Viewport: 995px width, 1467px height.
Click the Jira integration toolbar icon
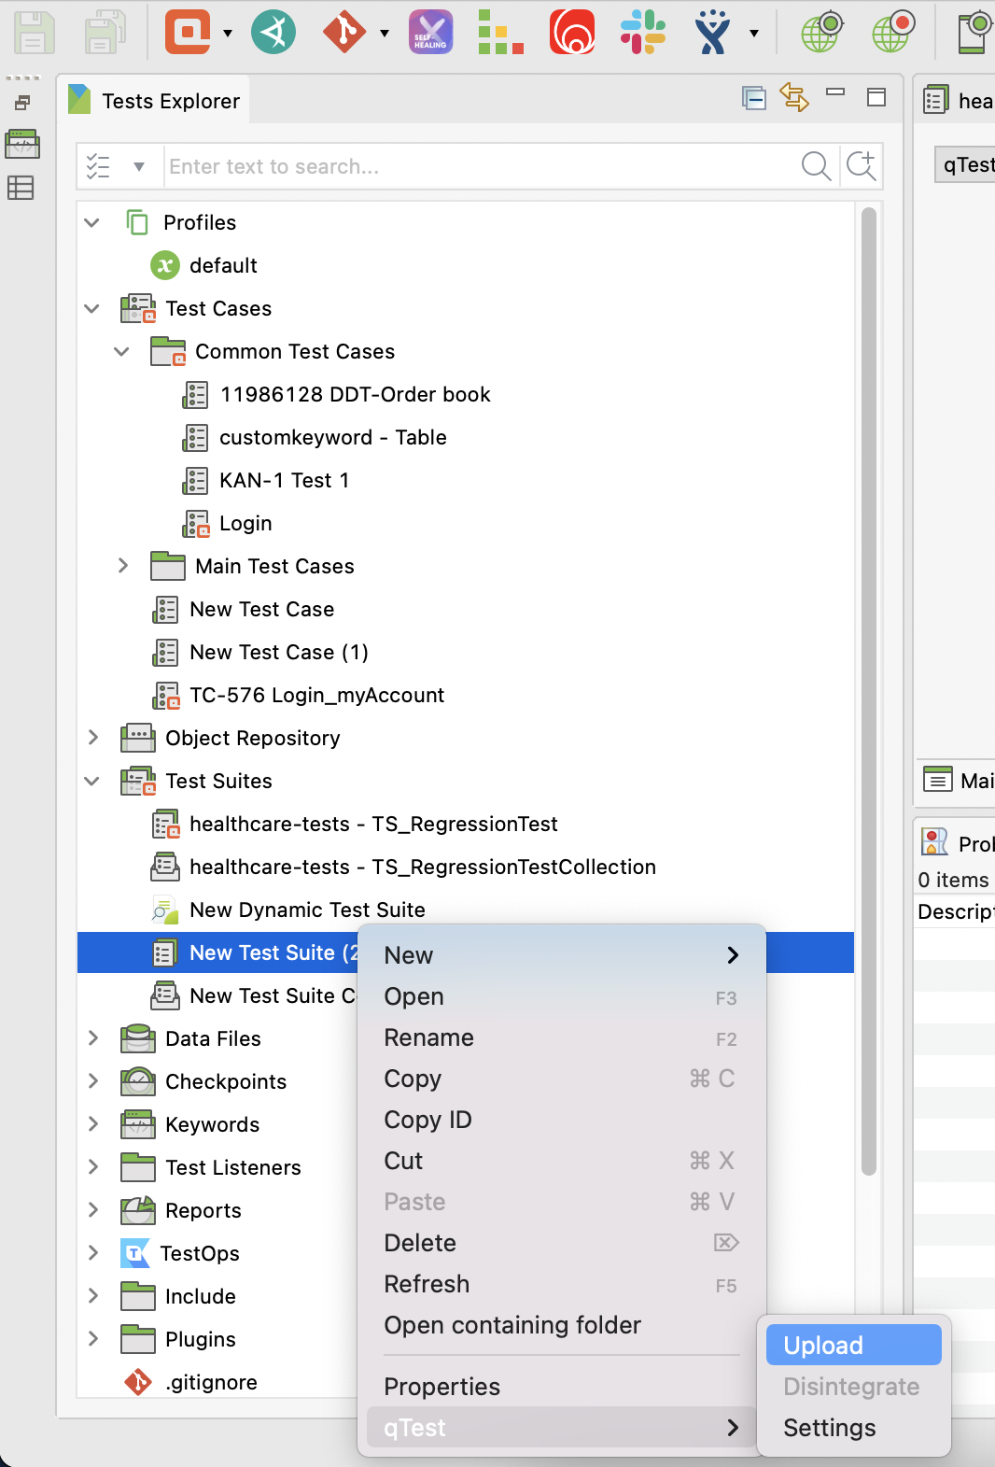[x=713, y=33]
